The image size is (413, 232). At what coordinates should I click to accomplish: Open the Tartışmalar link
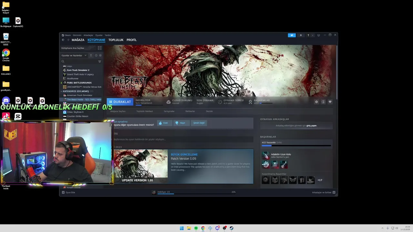click(169, 111)
